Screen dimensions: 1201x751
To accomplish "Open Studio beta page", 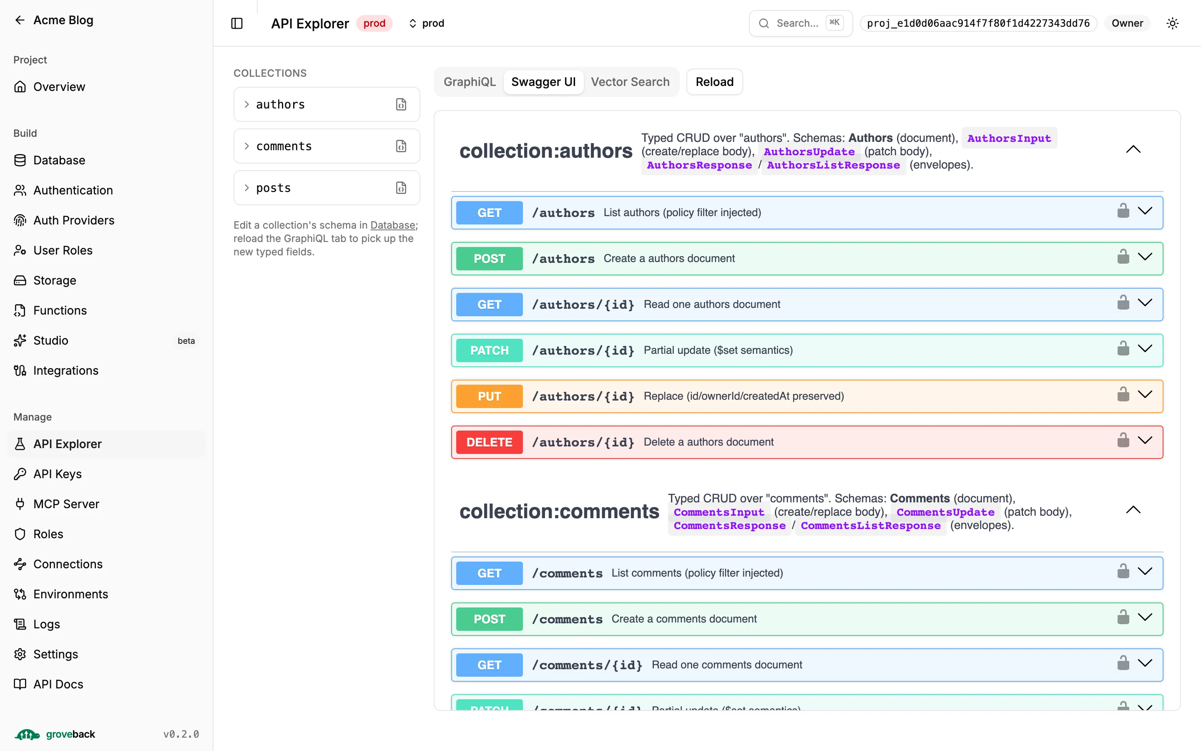I will point(106,341).
